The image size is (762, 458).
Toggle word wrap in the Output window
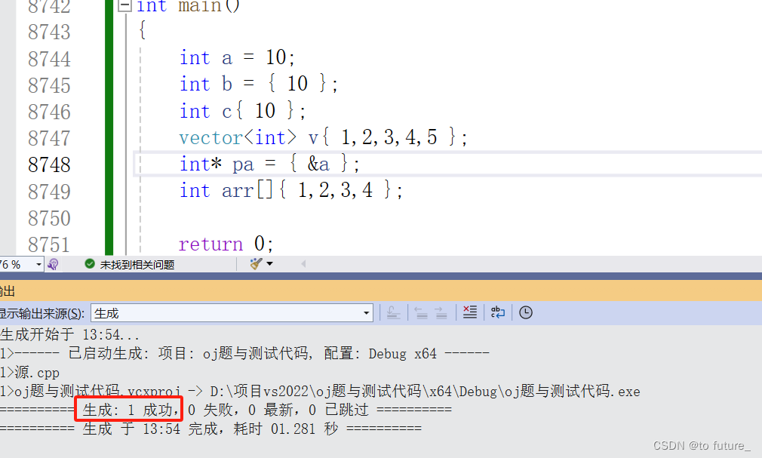[x=497, y=312]
